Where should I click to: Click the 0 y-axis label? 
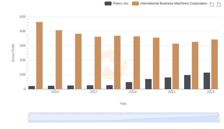pyautogui.click(x=25, y=89)
